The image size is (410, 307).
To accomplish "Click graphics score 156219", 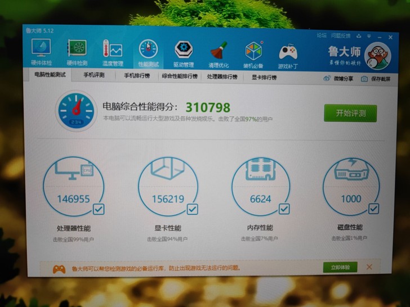I will click(168, 199).
